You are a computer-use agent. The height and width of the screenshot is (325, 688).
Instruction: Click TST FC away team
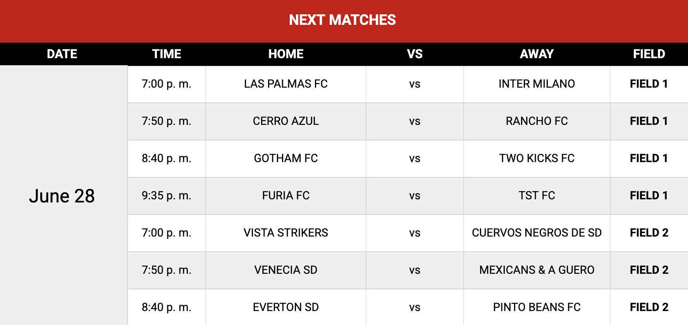[x=537, y=195]
